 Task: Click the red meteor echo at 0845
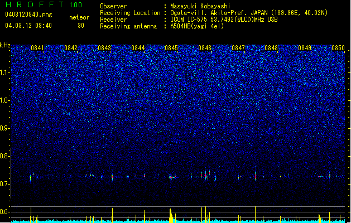click(171, 177)
